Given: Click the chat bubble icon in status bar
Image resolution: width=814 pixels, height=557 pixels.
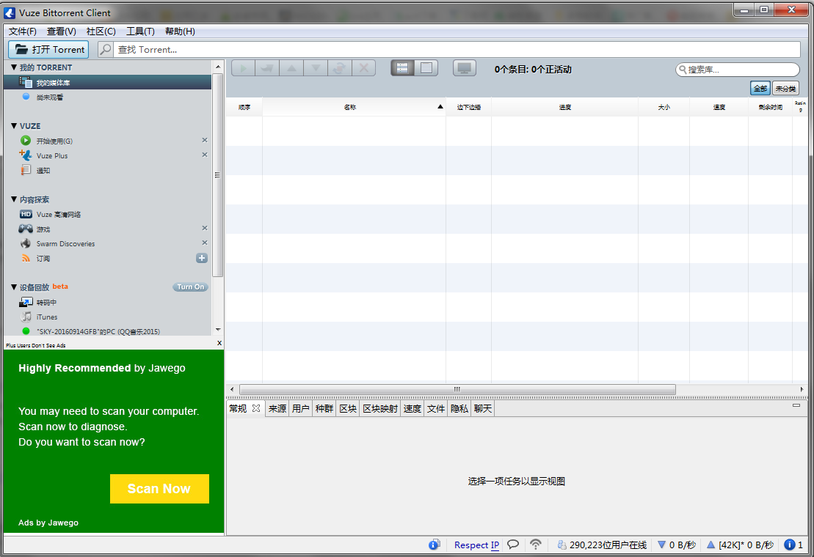Looking at the screenshot, I should 514,545.
